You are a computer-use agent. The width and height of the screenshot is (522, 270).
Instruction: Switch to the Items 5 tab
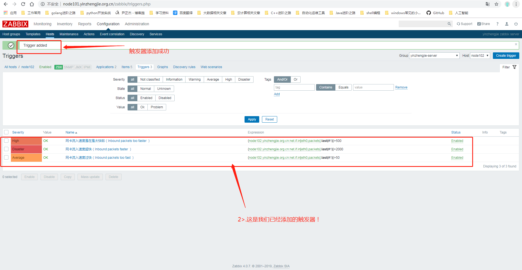127,67
